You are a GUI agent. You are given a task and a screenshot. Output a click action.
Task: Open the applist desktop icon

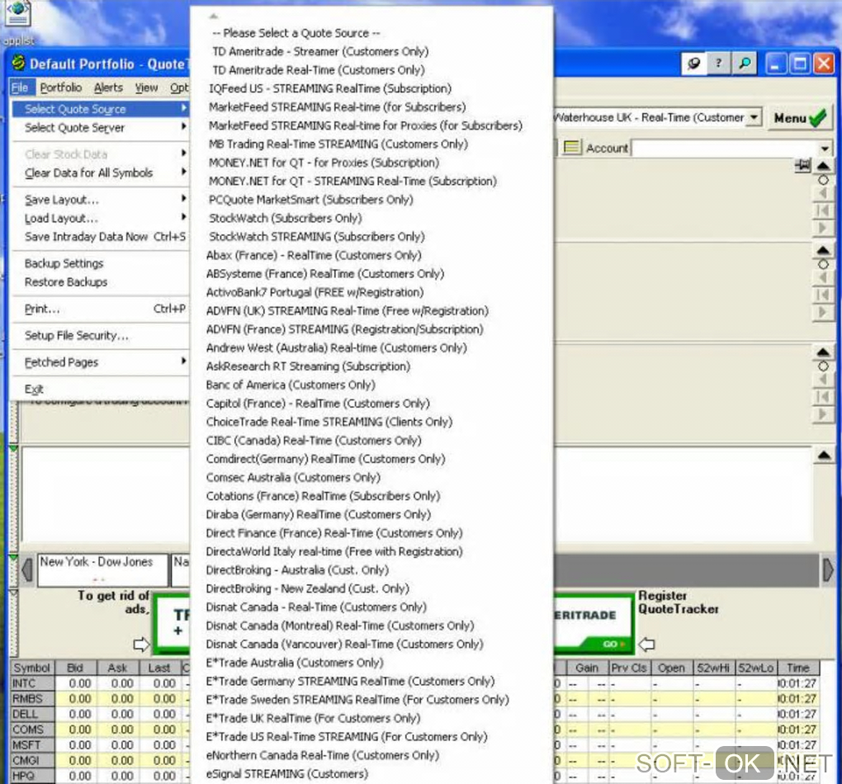(17, 21)
